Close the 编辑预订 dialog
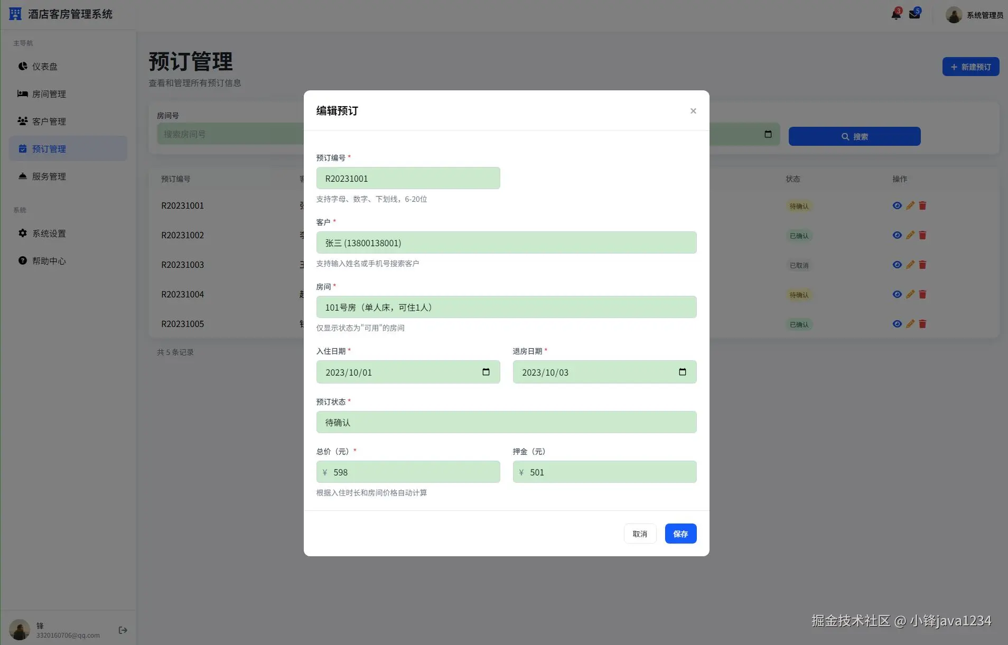 point(693,111)
